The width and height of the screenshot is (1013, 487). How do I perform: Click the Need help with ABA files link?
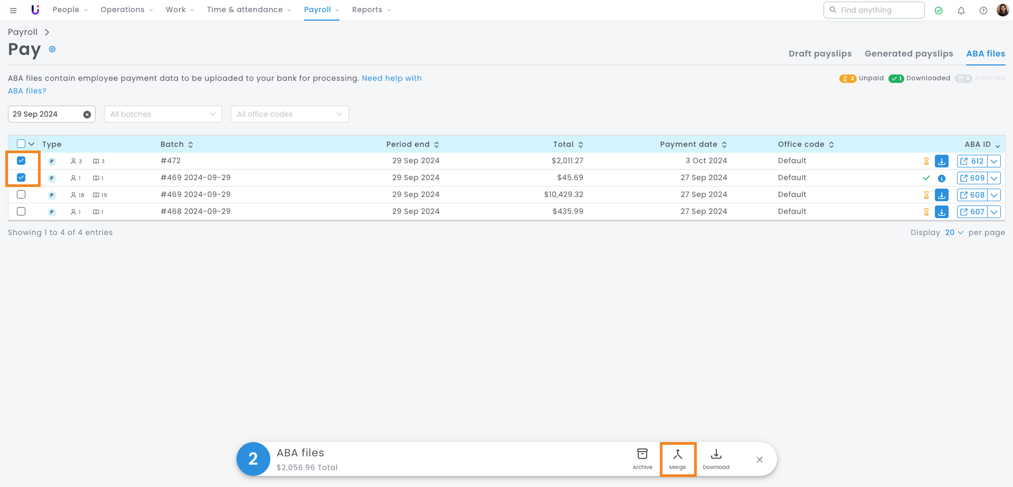(x=391, y=78)
